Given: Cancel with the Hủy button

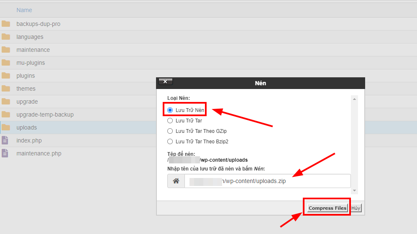Looking at the screenshot, I should tap(356, 208).
